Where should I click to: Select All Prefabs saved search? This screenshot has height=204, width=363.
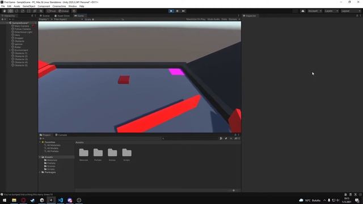coord(53,151)
